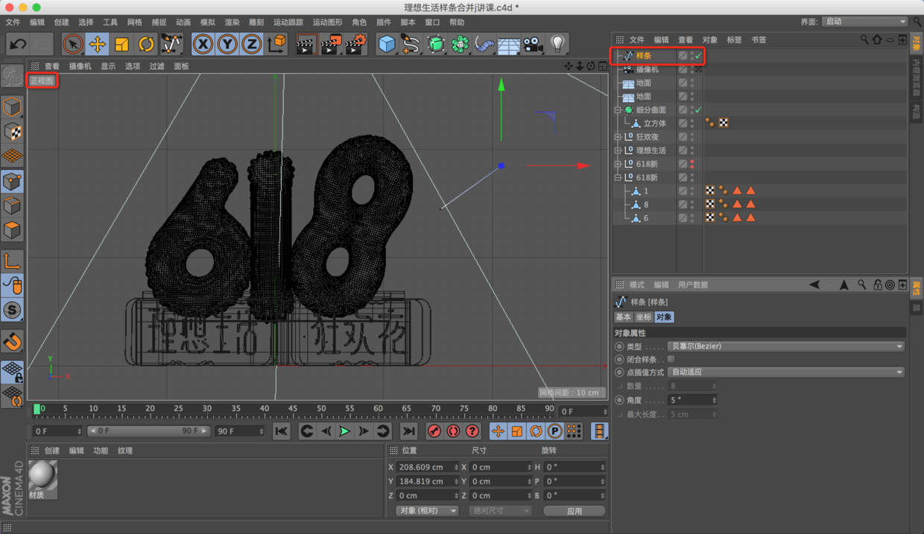Viewport: 924px width, 534px height.
Task: Select Polygons mode cube icon
Action: tap(13, 229)
